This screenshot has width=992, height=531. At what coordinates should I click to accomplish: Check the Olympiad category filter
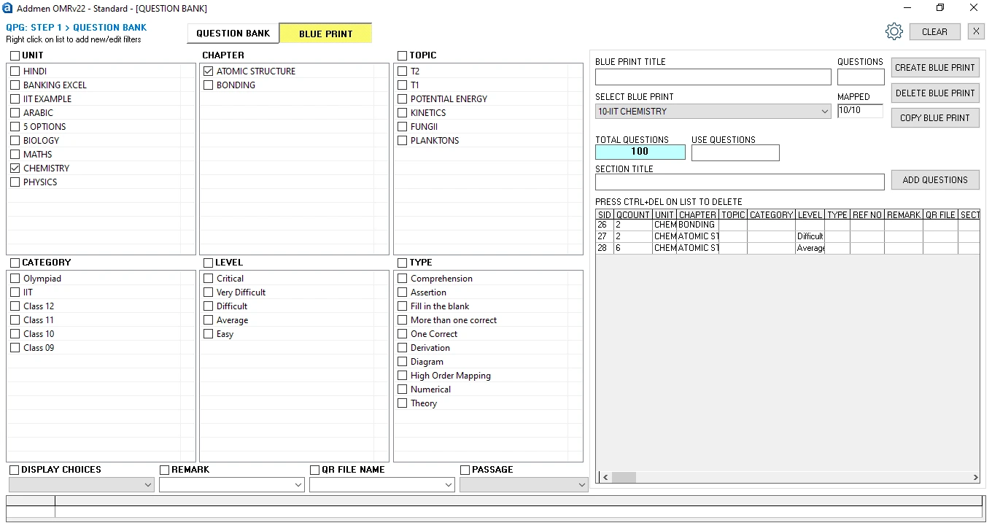click(14, 278)
